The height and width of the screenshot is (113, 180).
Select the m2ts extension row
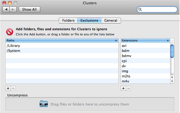145,76
